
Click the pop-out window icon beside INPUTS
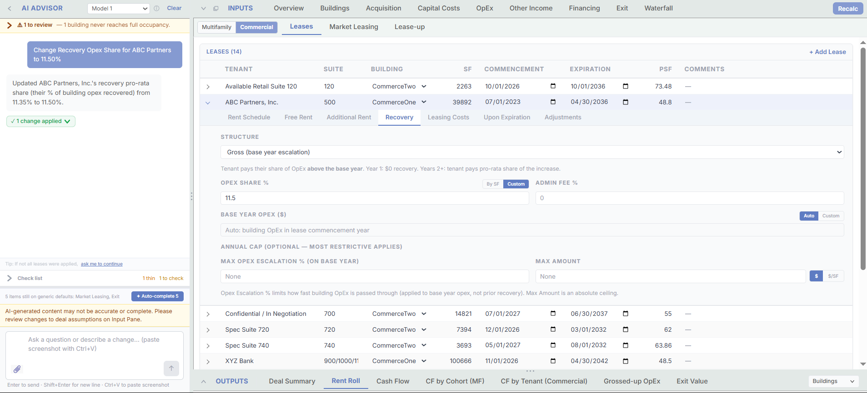pyautogui.click(x=216, y=8)
